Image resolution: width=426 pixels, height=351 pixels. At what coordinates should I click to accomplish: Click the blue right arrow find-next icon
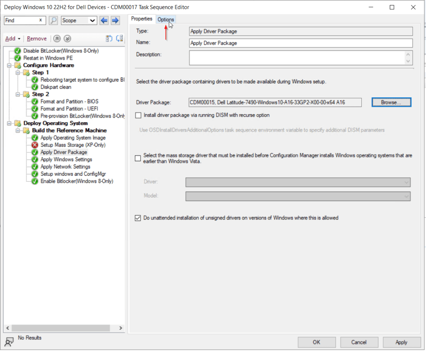pos(115,20)
